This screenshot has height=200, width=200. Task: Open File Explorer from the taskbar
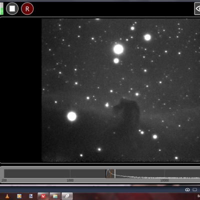(55, 196)
